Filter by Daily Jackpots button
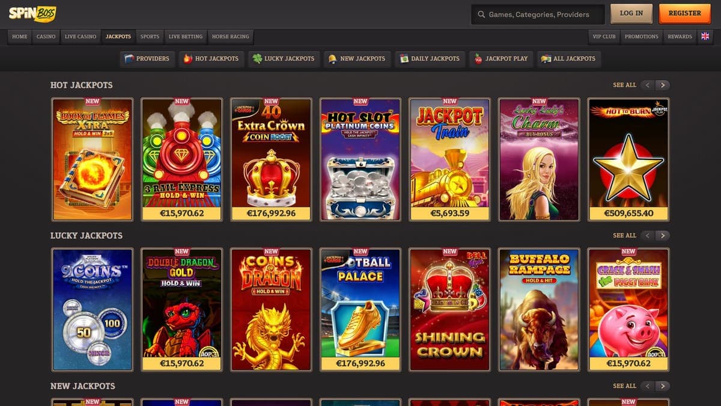This screenshot has height=406, width=721. tap(430, 58)
